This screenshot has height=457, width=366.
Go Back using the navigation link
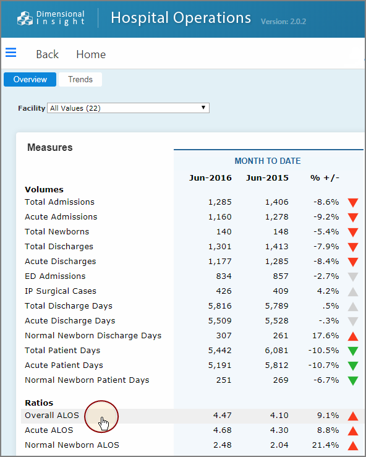pyautogui.click(x=47, y=54)
